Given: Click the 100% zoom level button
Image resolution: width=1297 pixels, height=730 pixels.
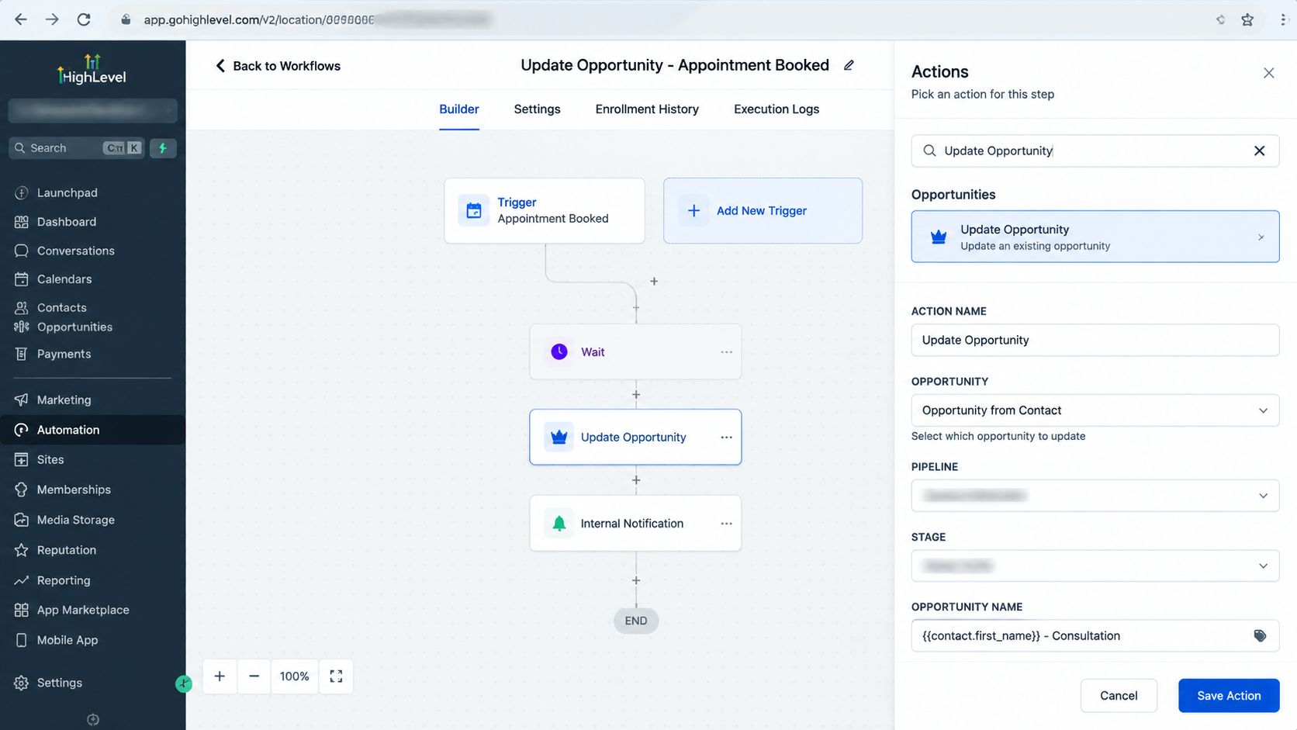Looking at the screenshot, I should click(295, 676).
